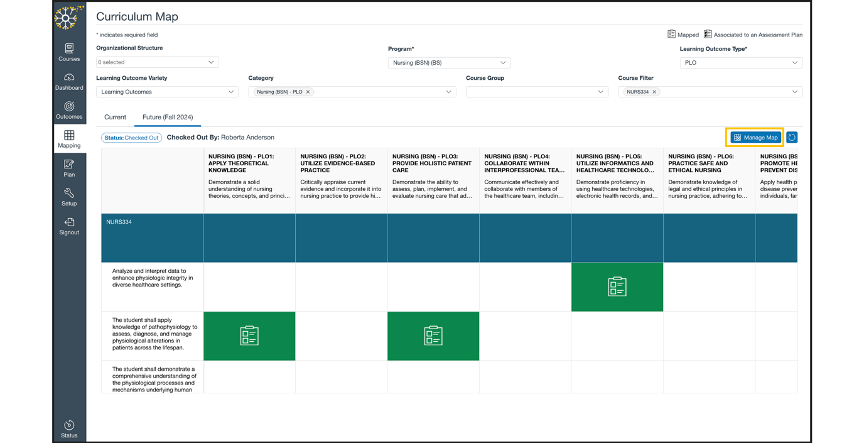Open the Courses section in the sidebar

tap(69, 53)
